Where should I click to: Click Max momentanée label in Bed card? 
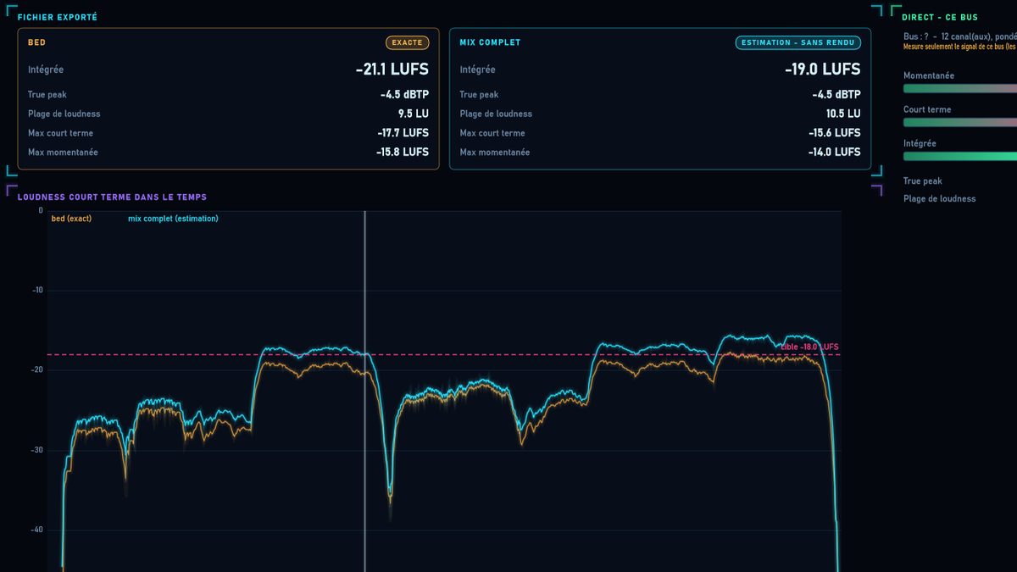pyautogui.click(x=63, y=153)
